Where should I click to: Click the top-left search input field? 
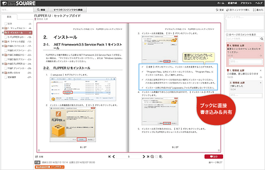click(17, 10)
